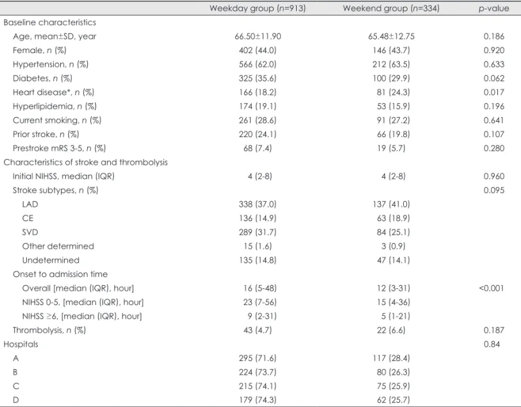This screenshot has height=407, width=521.
Task: Click the value '174 (19.1)'
Action: coord(258,106)
